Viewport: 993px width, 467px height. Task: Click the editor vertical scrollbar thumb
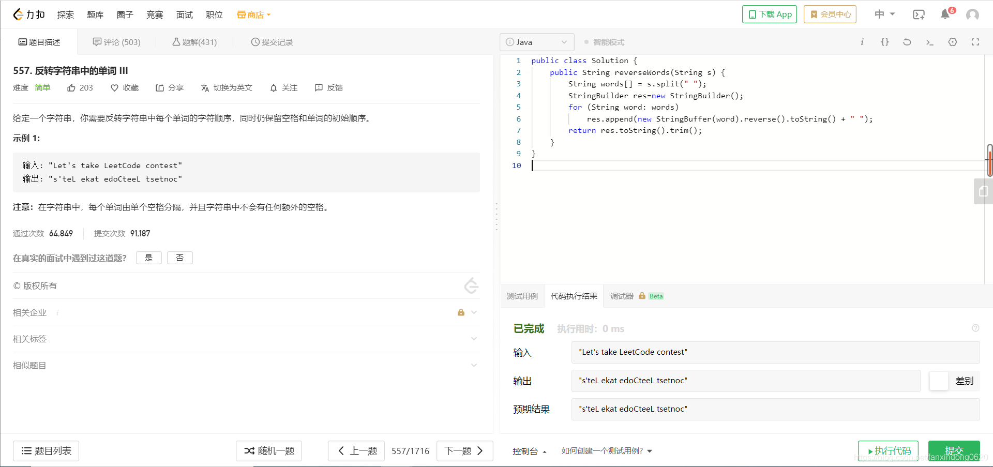[x=990, y=160]
